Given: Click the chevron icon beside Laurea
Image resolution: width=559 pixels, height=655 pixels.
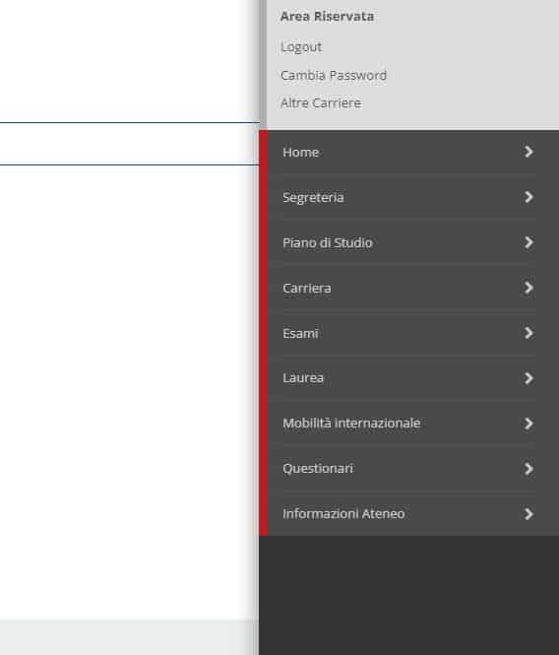Looking at the screenshot, I should [528, 378].
